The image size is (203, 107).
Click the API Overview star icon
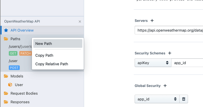point(6,30)
